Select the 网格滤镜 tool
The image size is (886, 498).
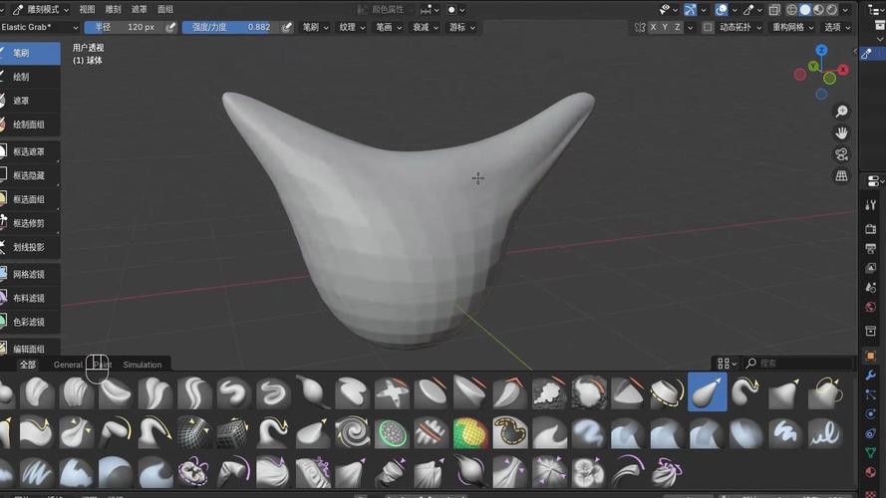[30, 274]
